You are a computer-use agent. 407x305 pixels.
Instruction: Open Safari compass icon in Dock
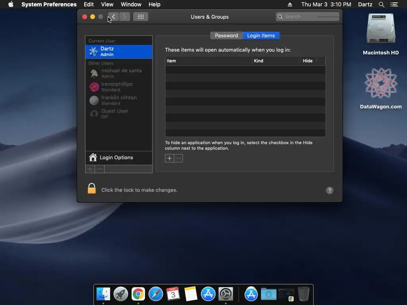[156, 294]
